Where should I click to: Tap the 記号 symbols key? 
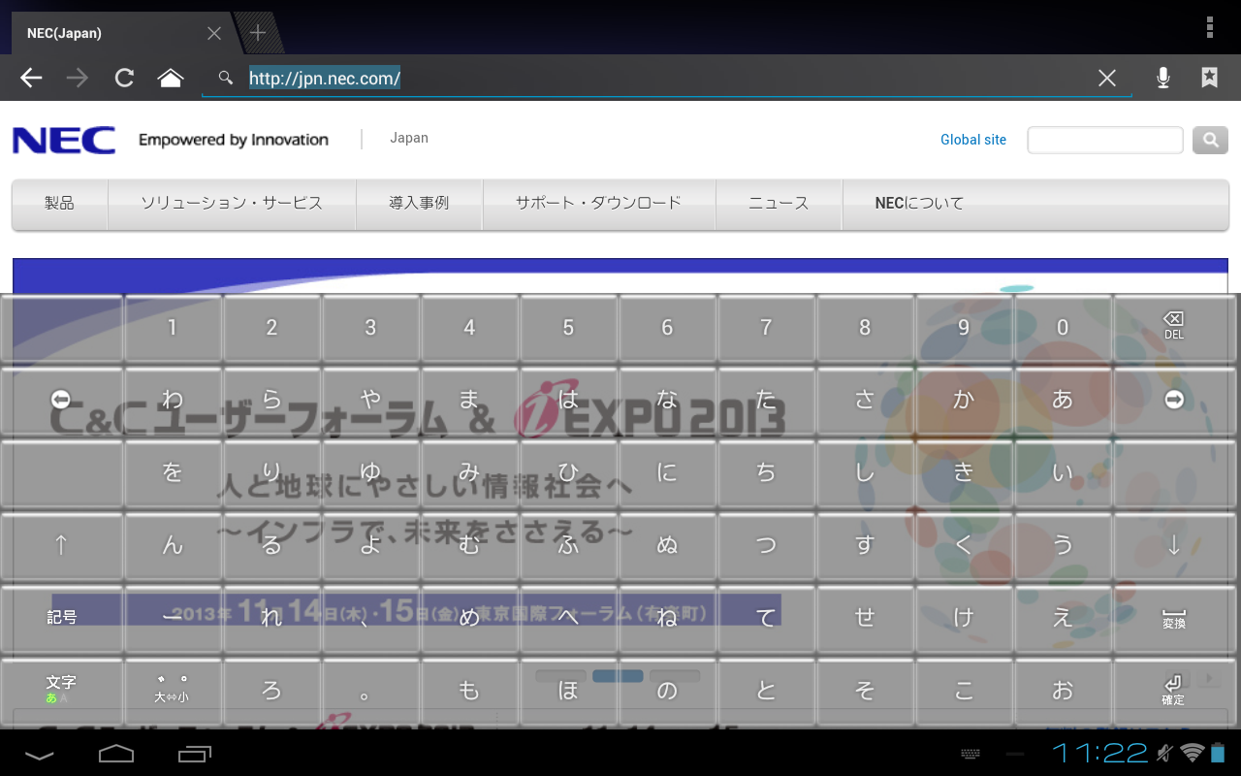pyautogui.click(x=61, y=618)
